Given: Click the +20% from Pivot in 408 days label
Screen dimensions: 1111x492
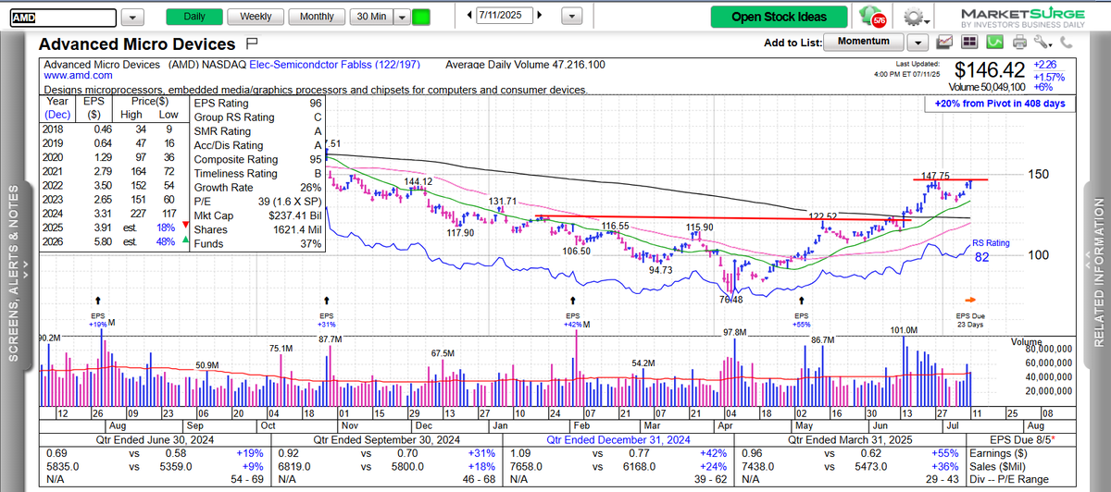Looking at the screenshot, I should click(x=1002, y=104).
